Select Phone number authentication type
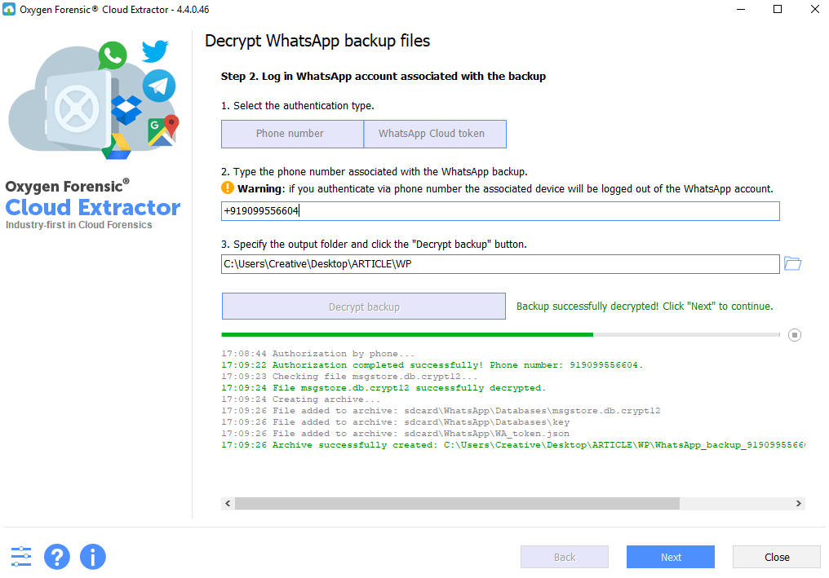This screenshot has width=829, height=578. click(x=292, y=134)
